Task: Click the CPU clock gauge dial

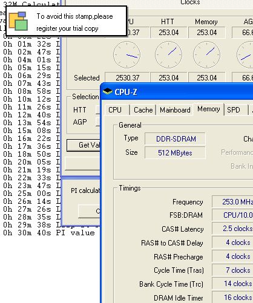Action: (x=127, y=54)
